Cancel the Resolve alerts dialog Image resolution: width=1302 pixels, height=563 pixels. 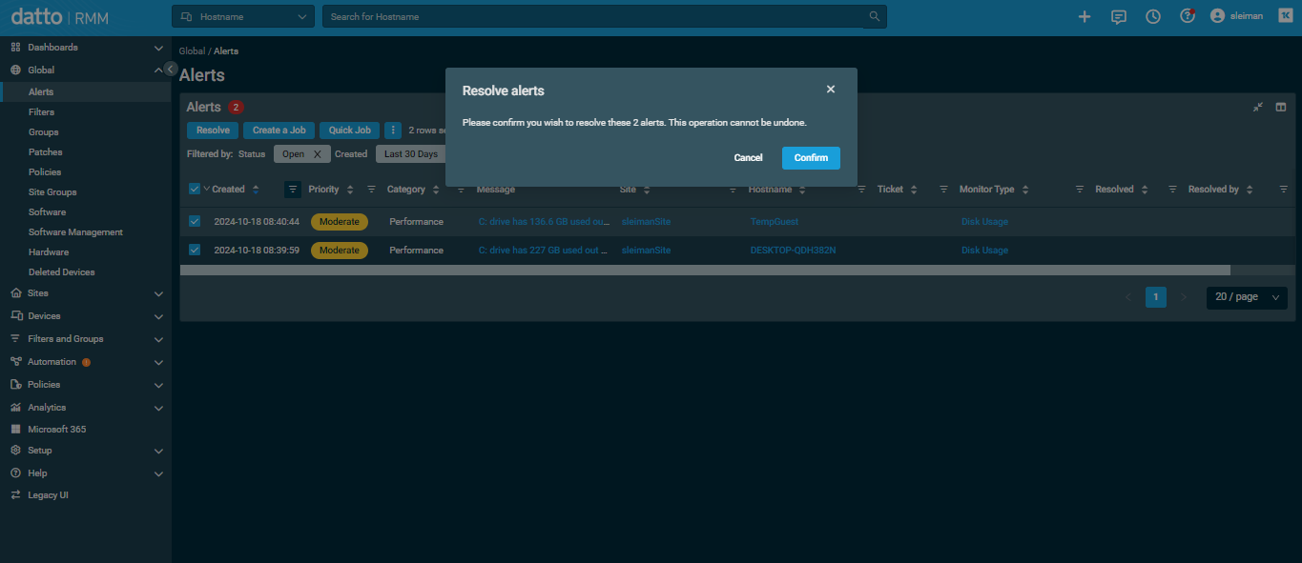pos(748,158)
